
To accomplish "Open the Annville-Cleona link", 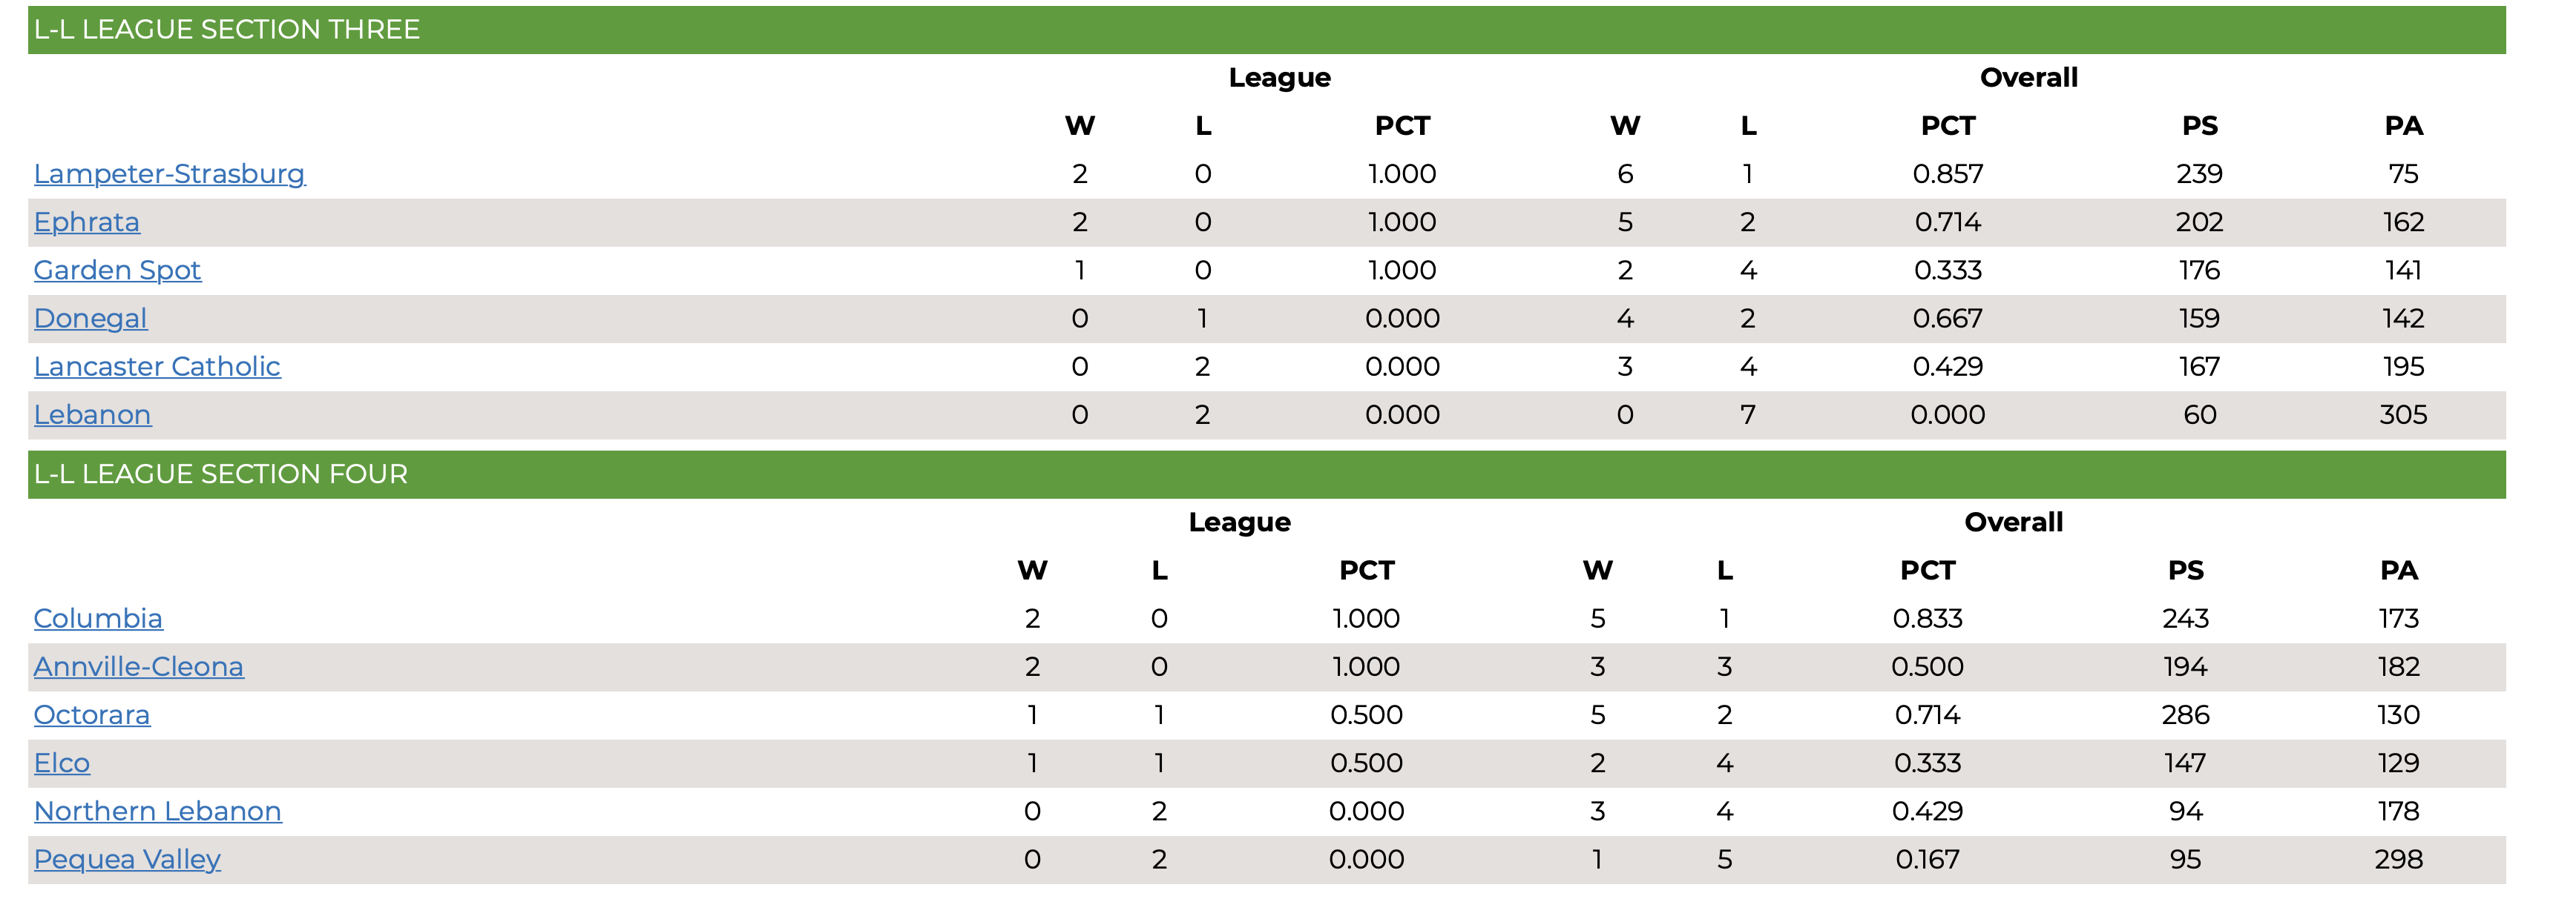I will point(138,666).
